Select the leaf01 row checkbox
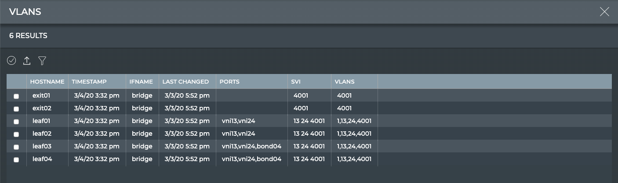 pos(16,121)
